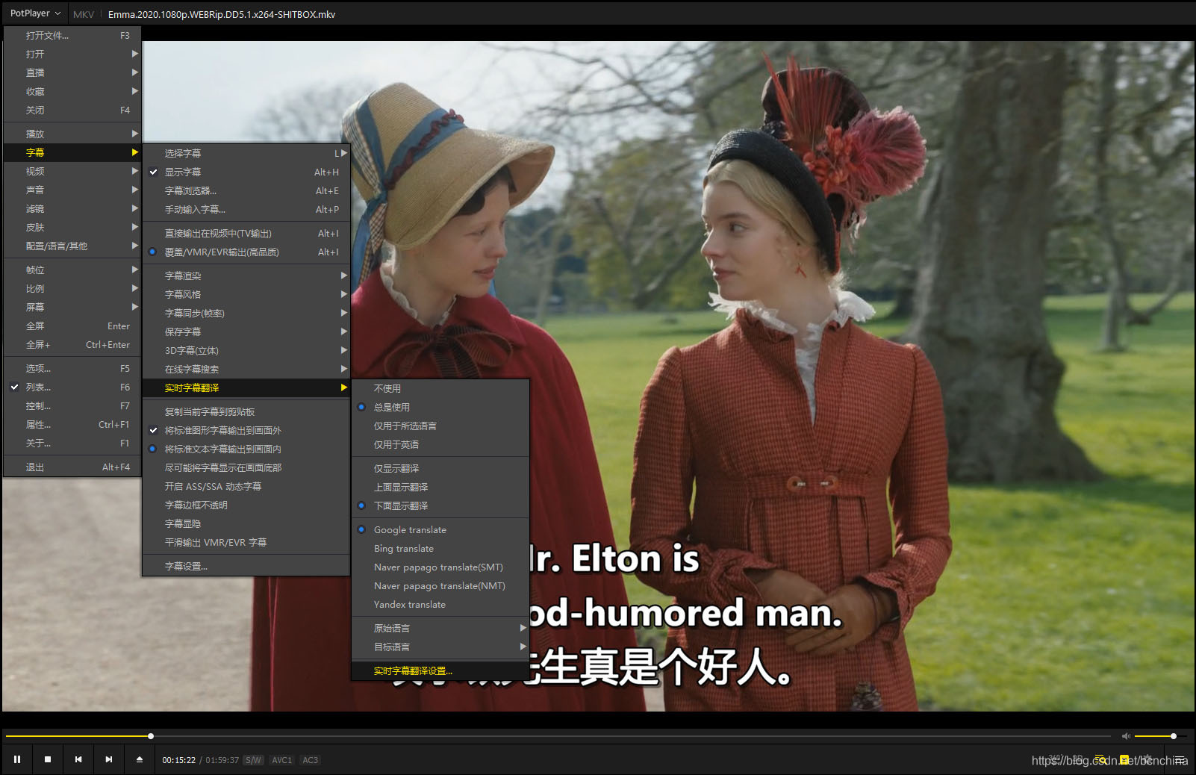Expand 声音 main menu item
The height and width of the screenshot is (775, 1196).
coord(72,190)
